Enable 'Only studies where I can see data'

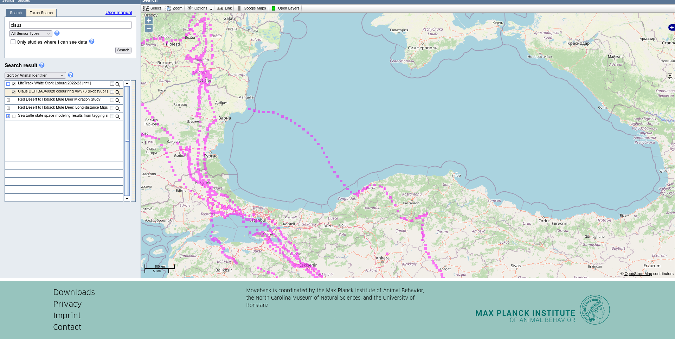click(13, 42)
